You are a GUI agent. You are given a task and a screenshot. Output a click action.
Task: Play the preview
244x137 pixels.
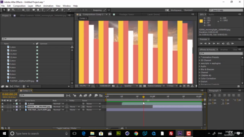[x=209, y=44]
